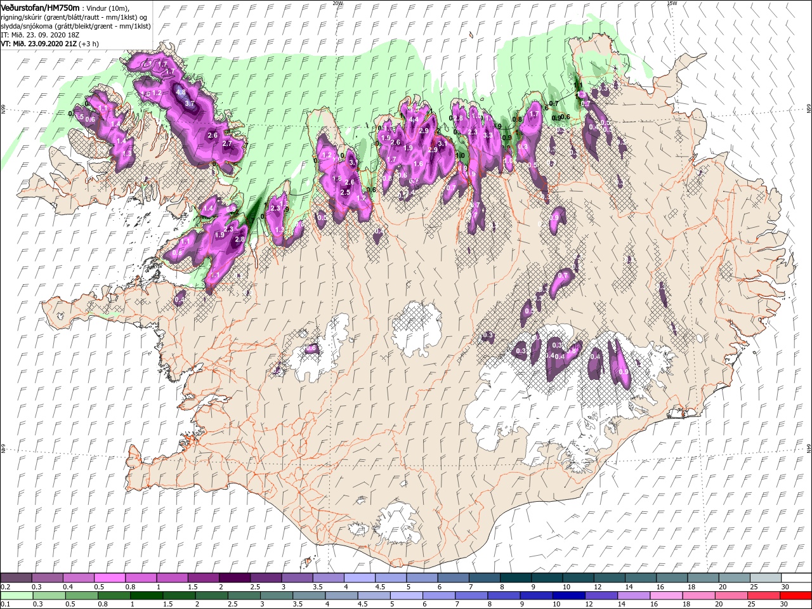Click the 'slydda/snjókoma' legend description line
Viewport: 812px width, 609px height.
pyautogui.click(x=75, y=26)
